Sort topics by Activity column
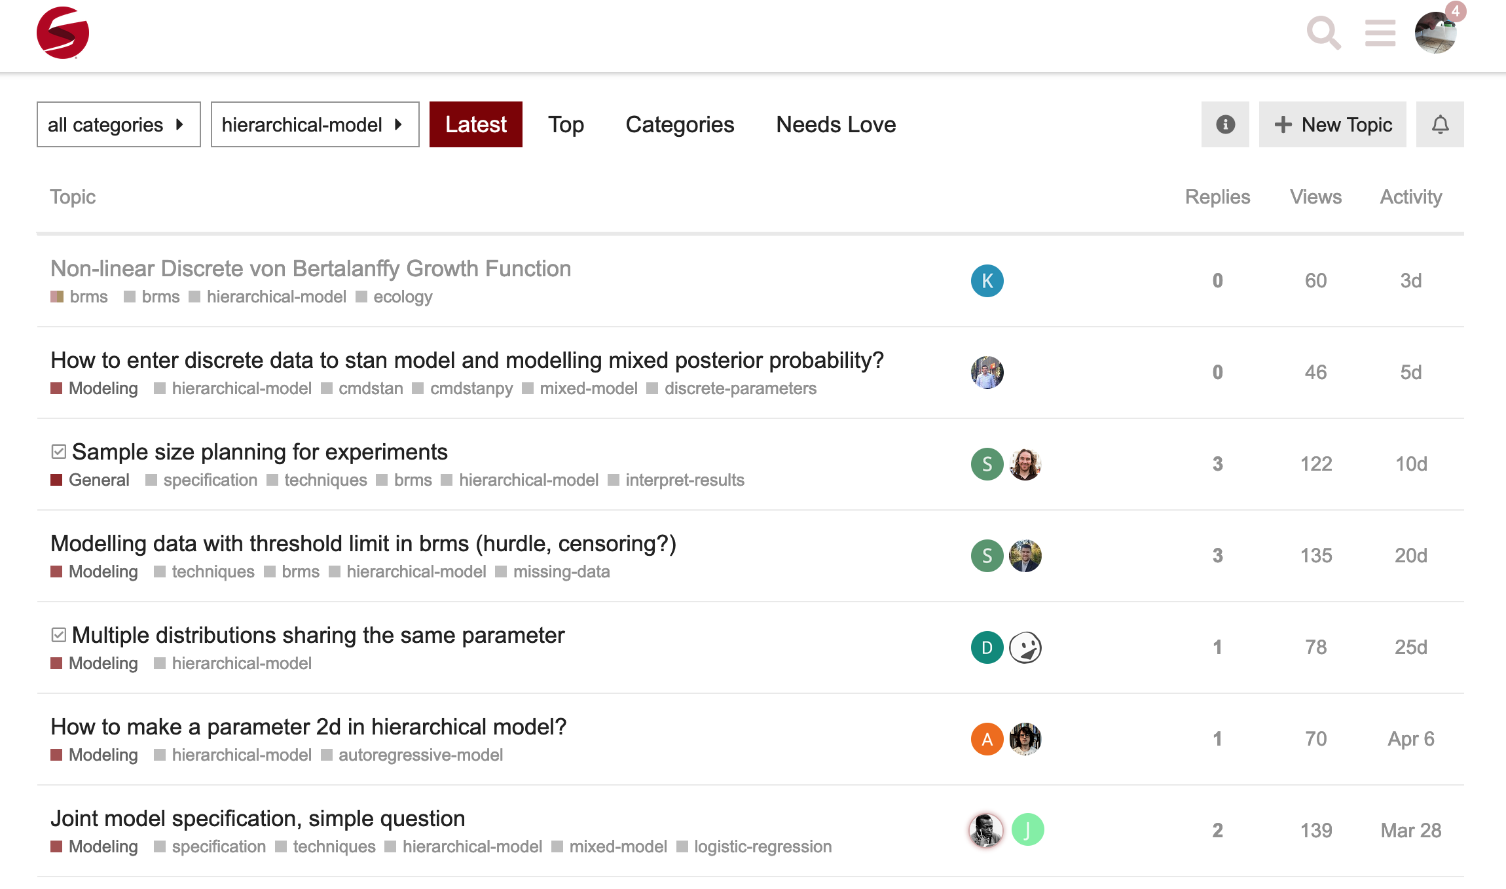 tap(1410, 197)
